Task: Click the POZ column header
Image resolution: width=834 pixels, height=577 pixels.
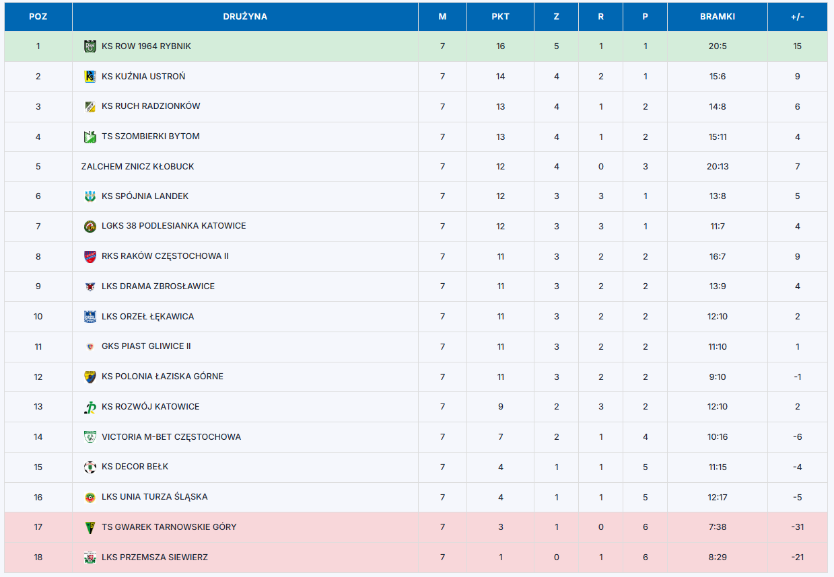Action: pos(38,17)
